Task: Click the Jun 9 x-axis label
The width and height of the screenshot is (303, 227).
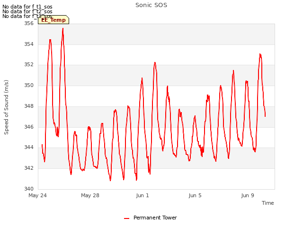Action: [248, 195]
